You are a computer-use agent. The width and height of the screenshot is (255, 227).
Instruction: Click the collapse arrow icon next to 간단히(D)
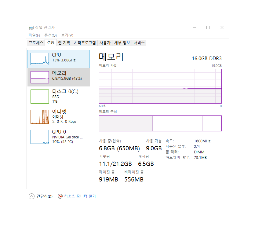(x=31, y=196)
